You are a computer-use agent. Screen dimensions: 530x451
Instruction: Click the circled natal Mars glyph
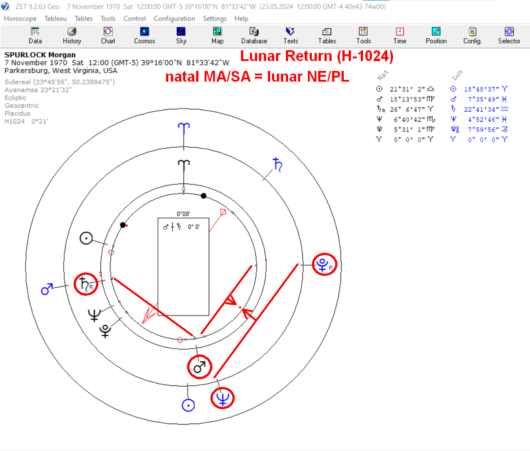coord(199,367)
